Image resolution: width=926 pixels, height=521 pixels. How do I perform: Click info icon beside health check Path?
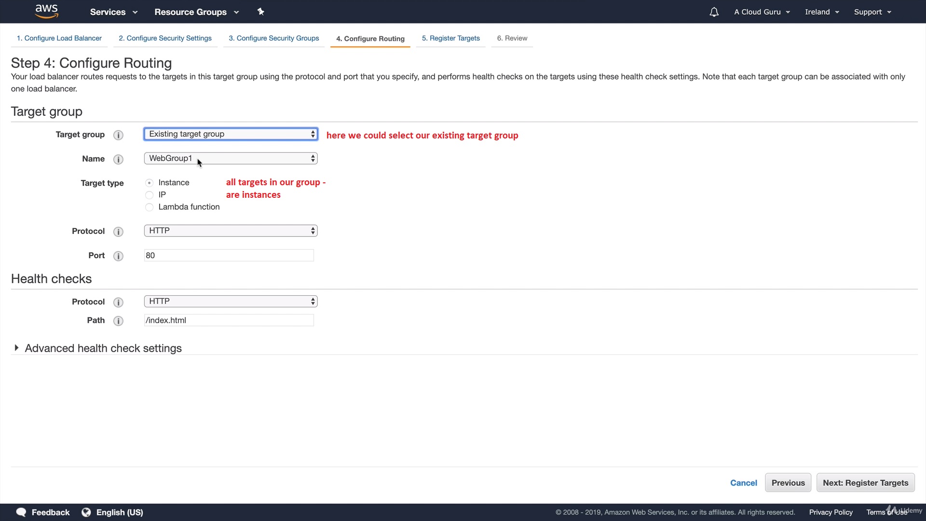click(x=118, y=321)
